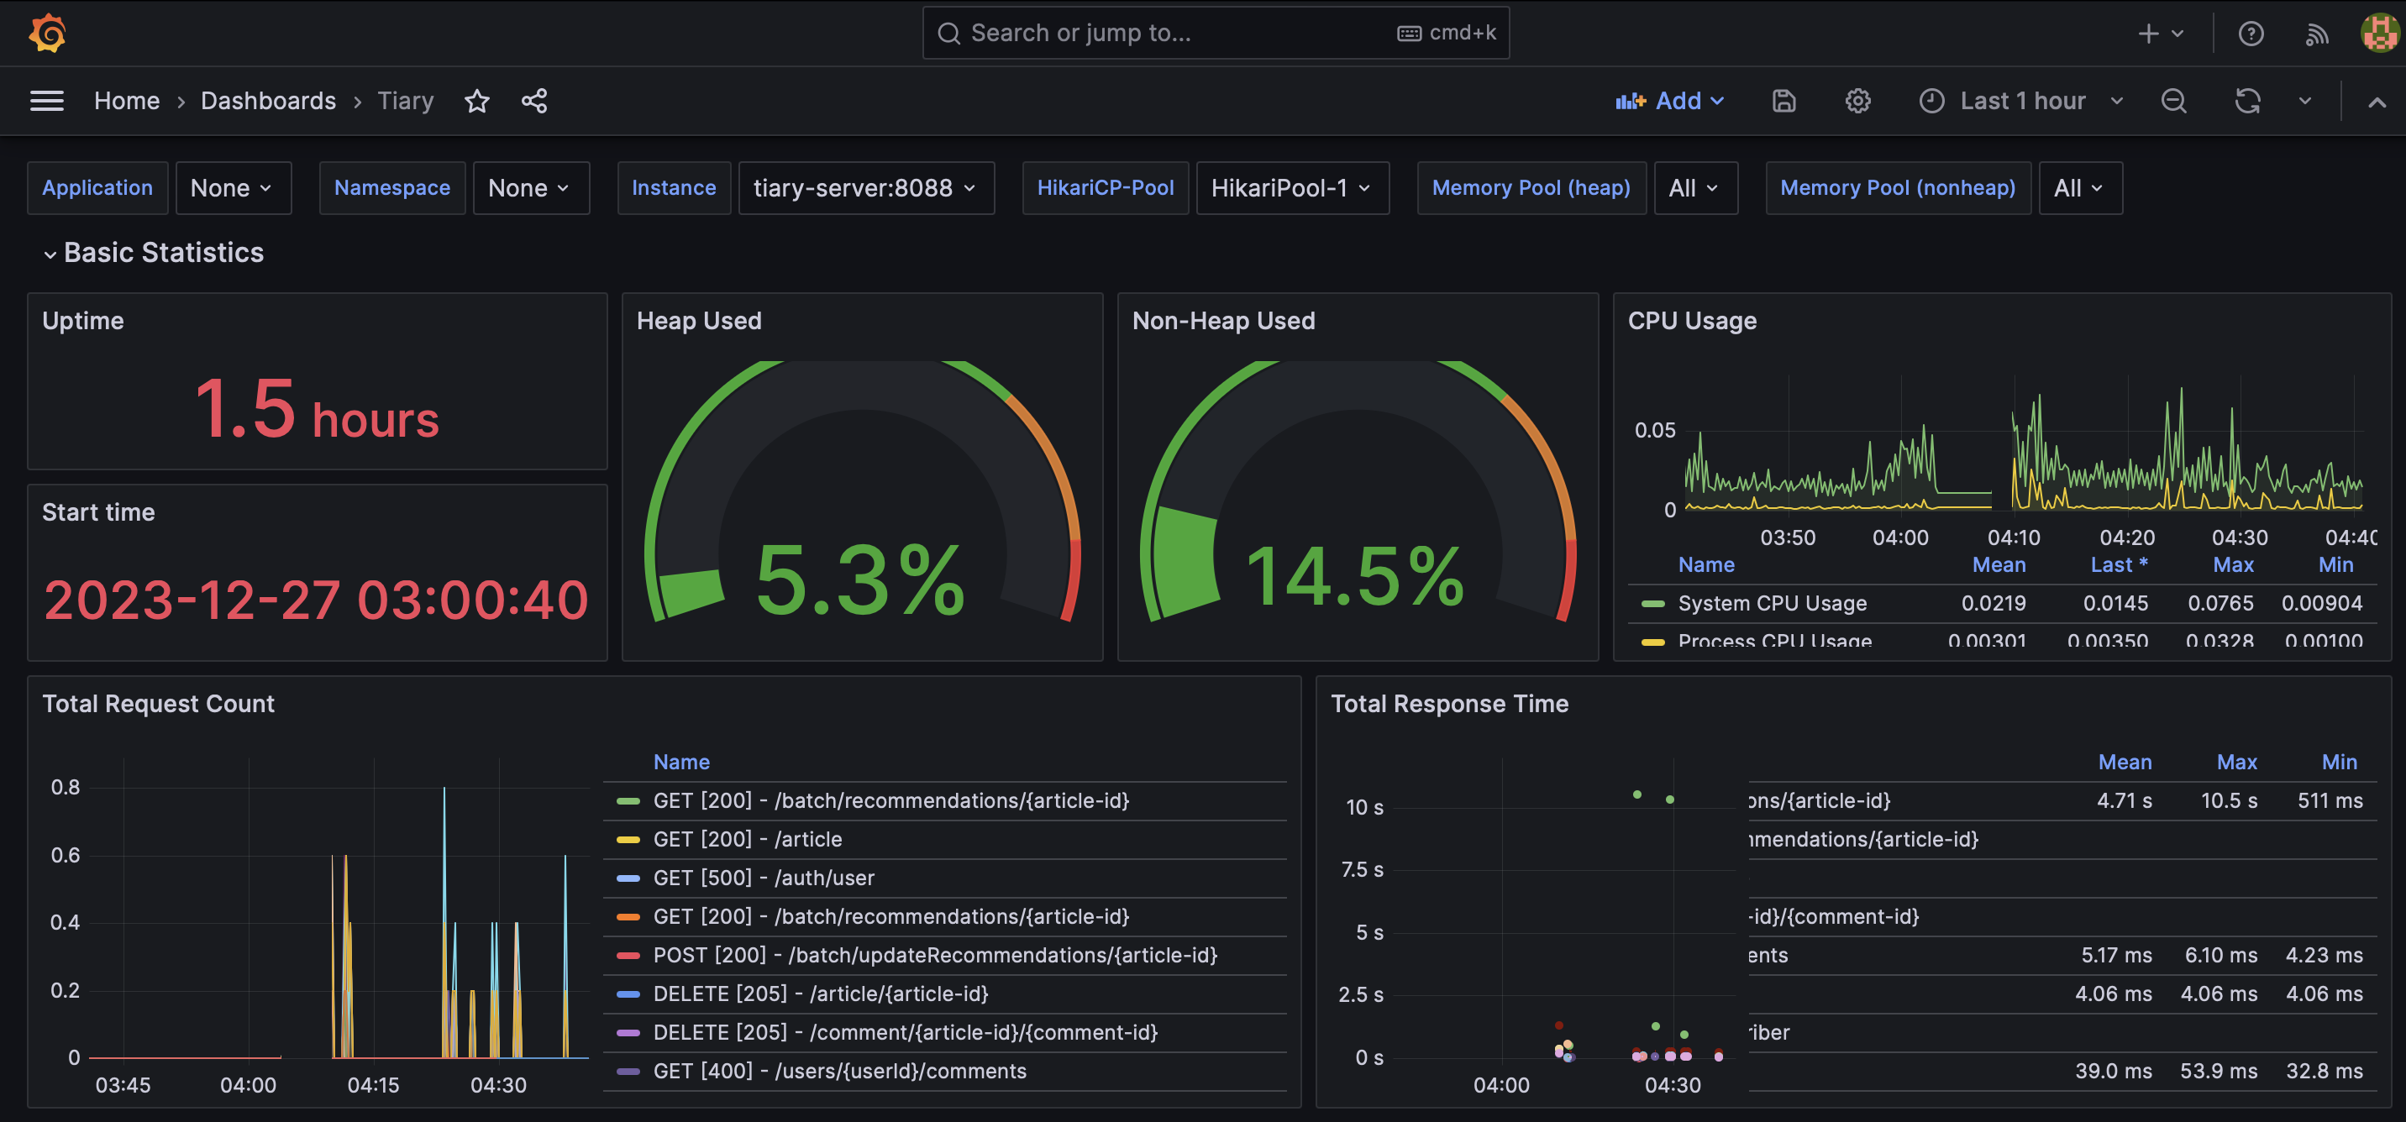Open the news feed icon
Image resolution: width=2406 pixels, height=1122 pixels.
pos(2316,34)
